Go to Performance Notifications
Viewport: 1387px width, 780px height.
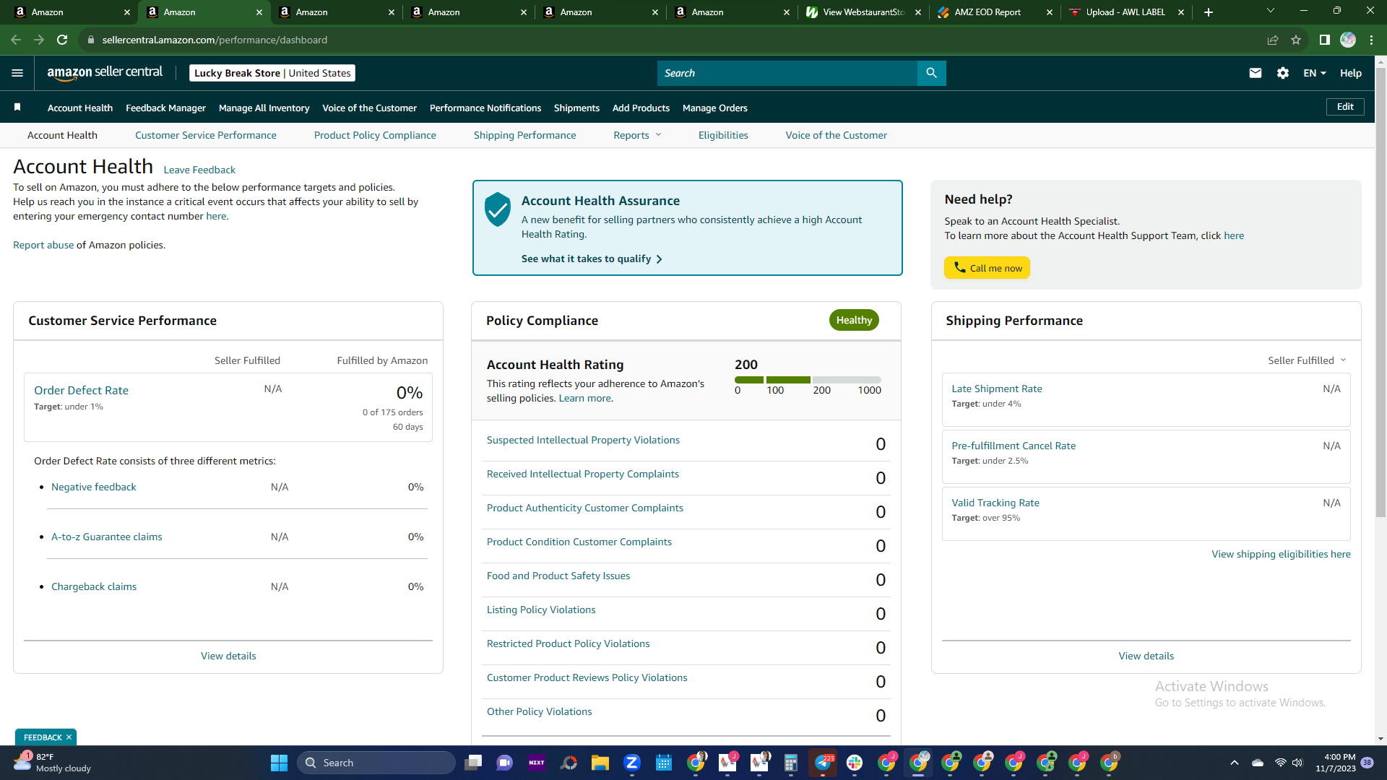click(x=485, y=108)
